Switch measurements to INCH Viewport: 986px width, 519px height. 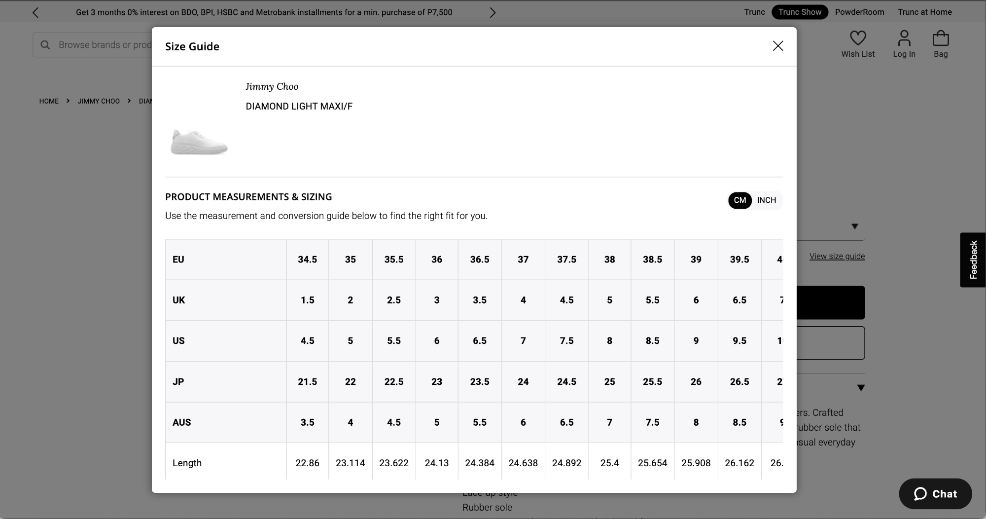[767, 200]
